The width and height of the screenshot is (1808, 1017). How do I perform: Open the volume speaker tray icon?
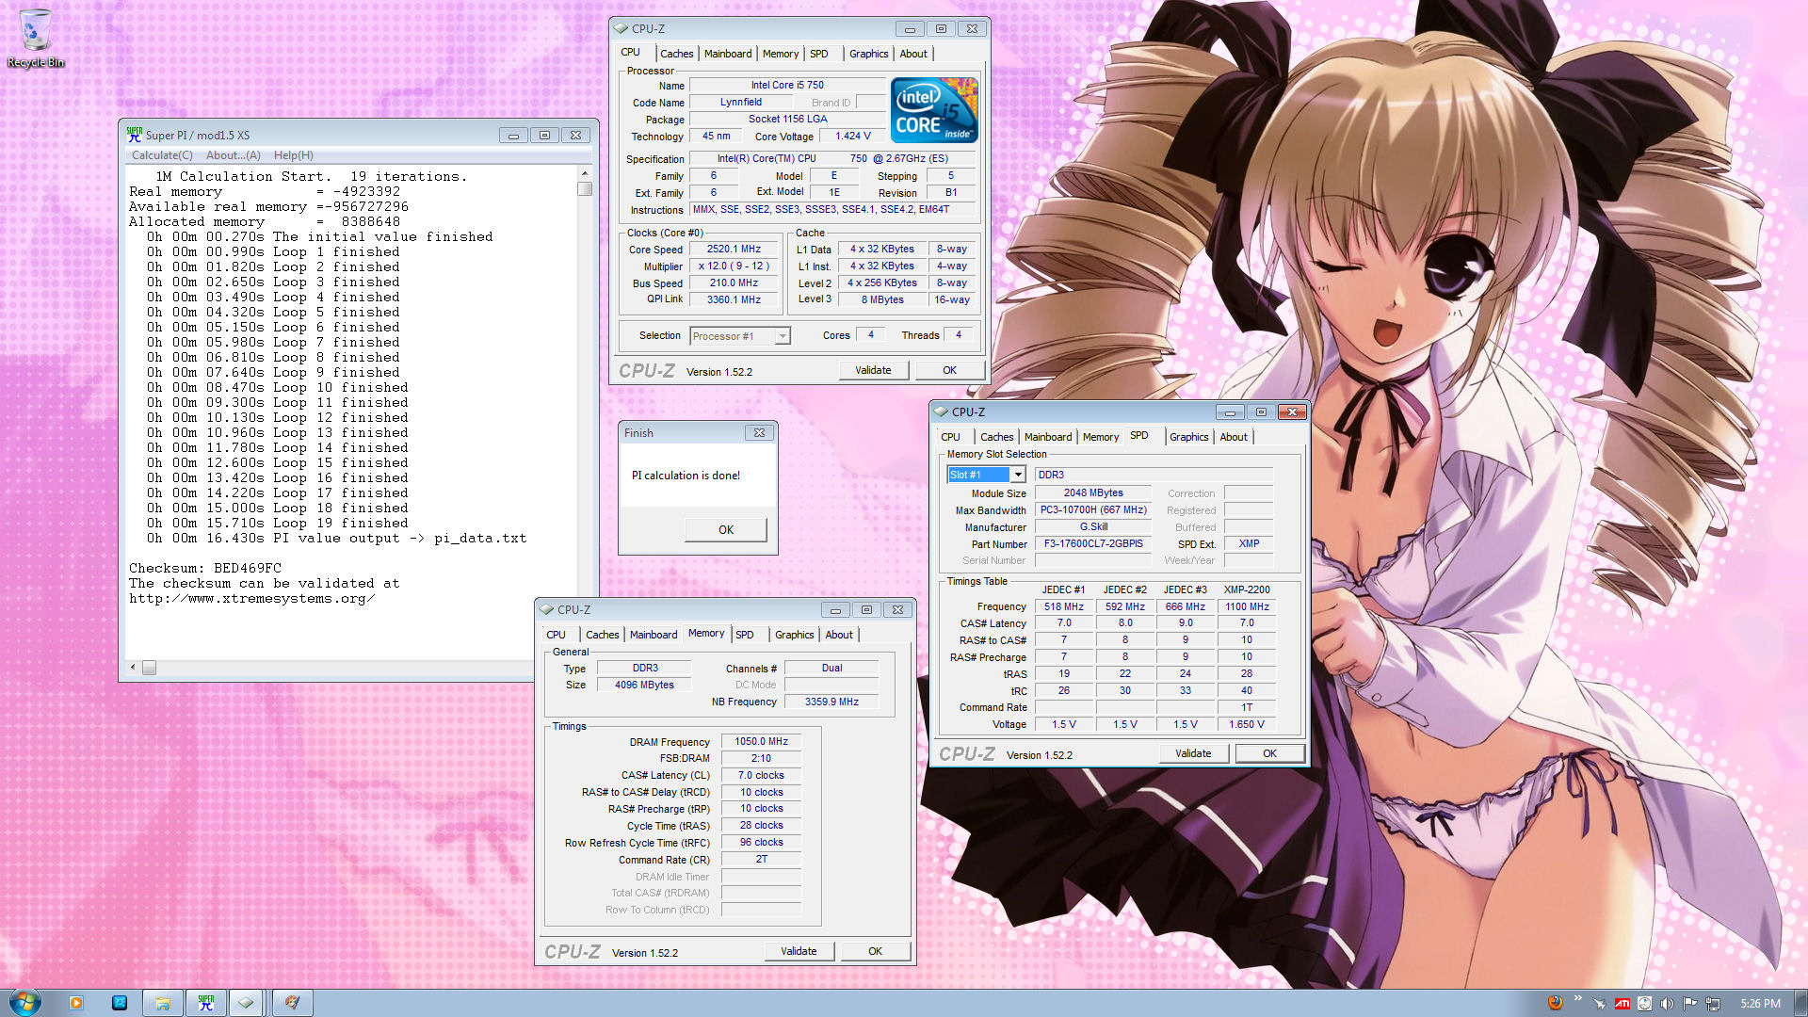point(1667,1004)
